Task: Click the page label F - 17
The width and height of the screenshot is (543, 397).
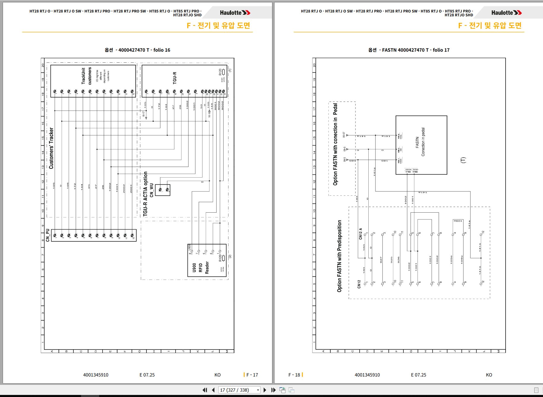Action: point(252,375)
